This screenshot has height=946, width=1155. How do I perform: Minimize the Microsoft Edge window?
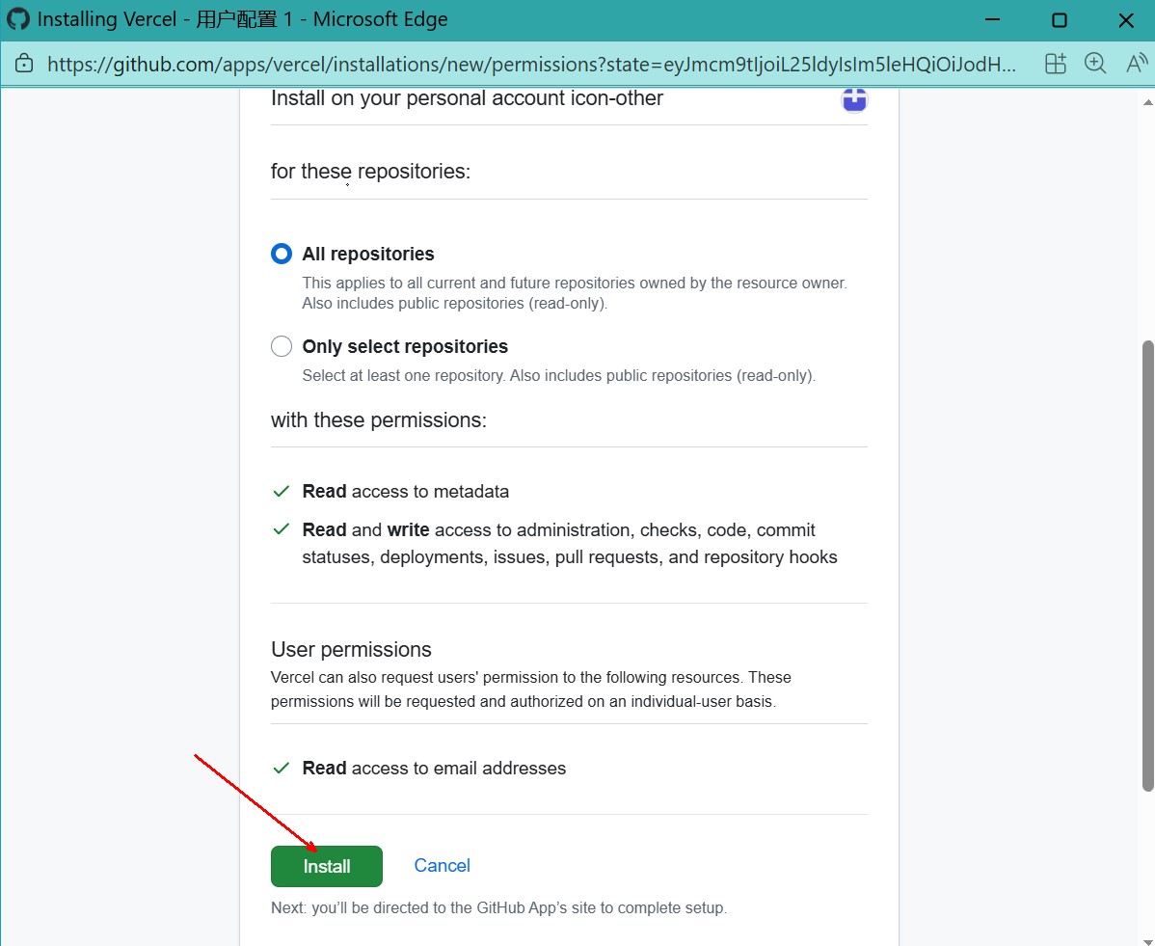pyautogui.click(x=991, y=19)
